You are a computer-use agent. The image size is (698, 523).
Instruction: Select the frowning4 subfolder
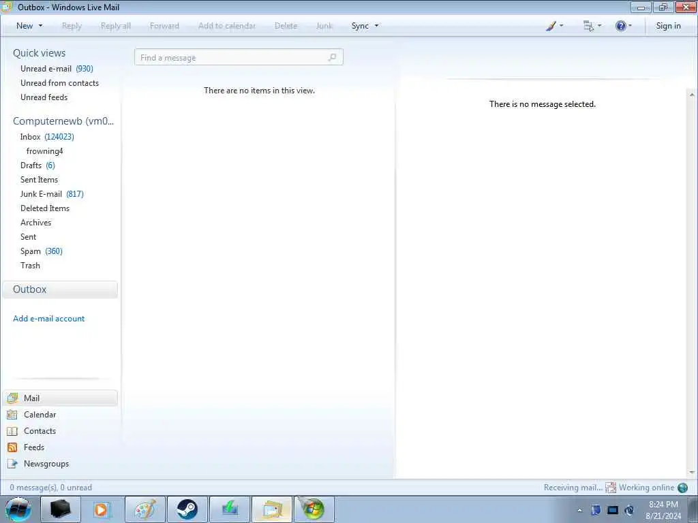click(x=44, y=151)
